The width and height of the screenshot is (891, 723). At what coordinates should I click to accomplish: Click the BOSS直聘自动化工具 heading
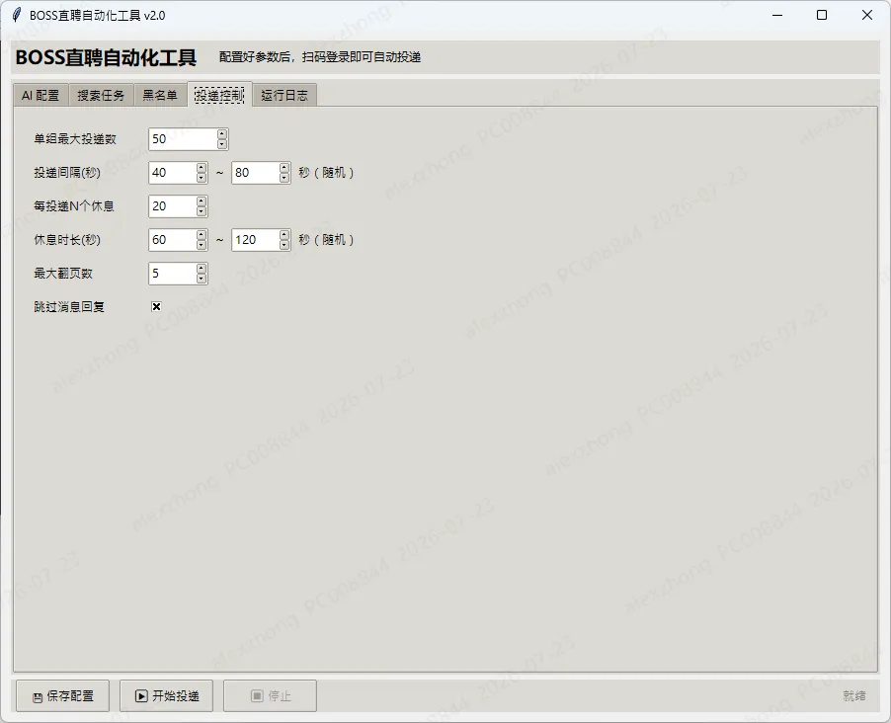tap(106, 57)
